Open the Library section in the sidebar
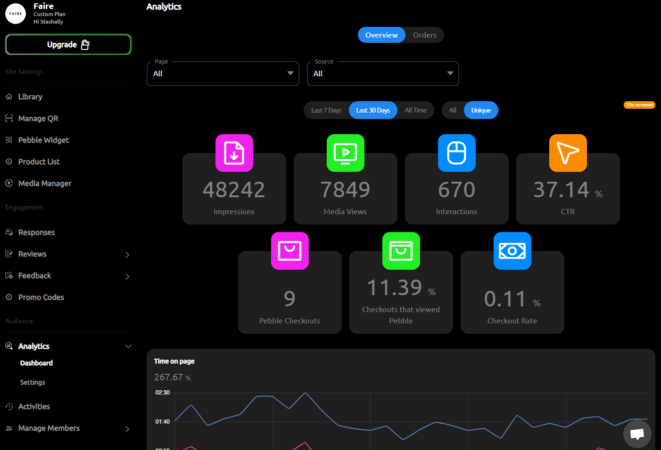 pyautogui.click(x=30, y=96)
